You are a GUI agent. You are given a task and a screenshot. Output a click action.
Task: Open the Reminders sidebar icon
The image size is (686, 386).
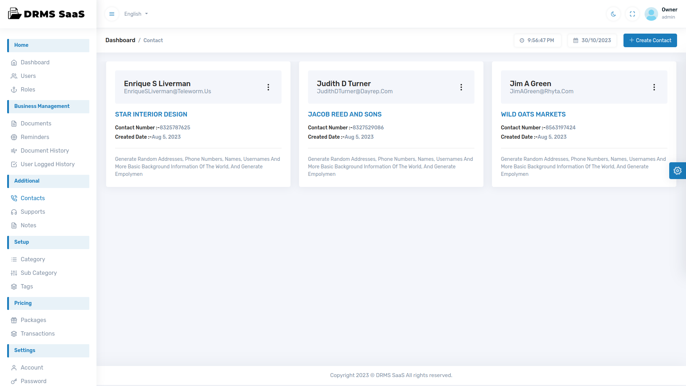(14, 137)
